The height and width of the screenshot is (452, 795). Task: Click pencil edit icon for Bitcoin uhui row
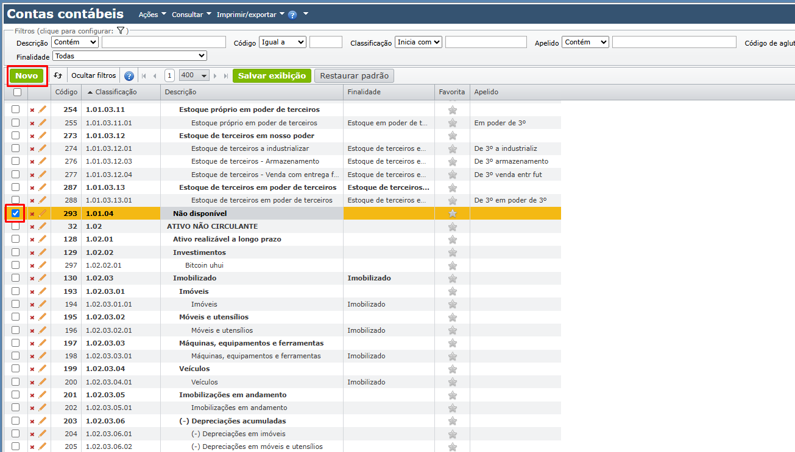(42, 265)
